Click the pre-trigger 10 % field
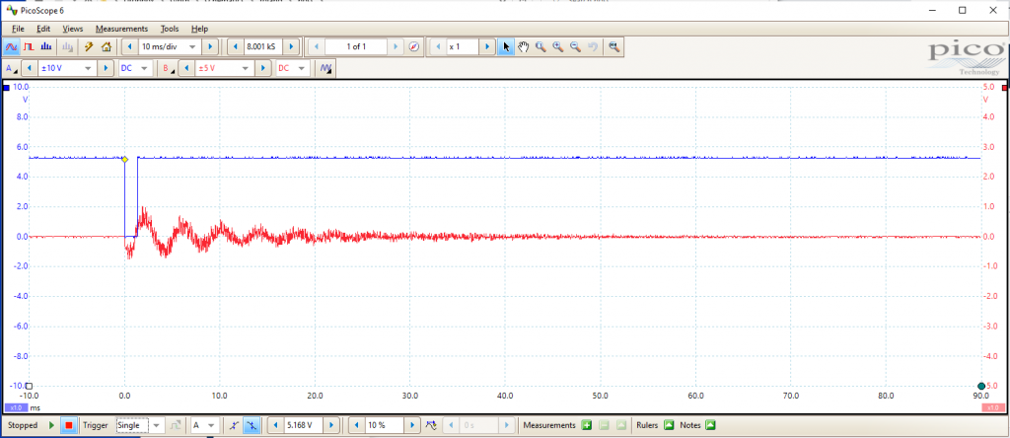This screenshot has height=438, width=1010. click(x=385, y=426)
